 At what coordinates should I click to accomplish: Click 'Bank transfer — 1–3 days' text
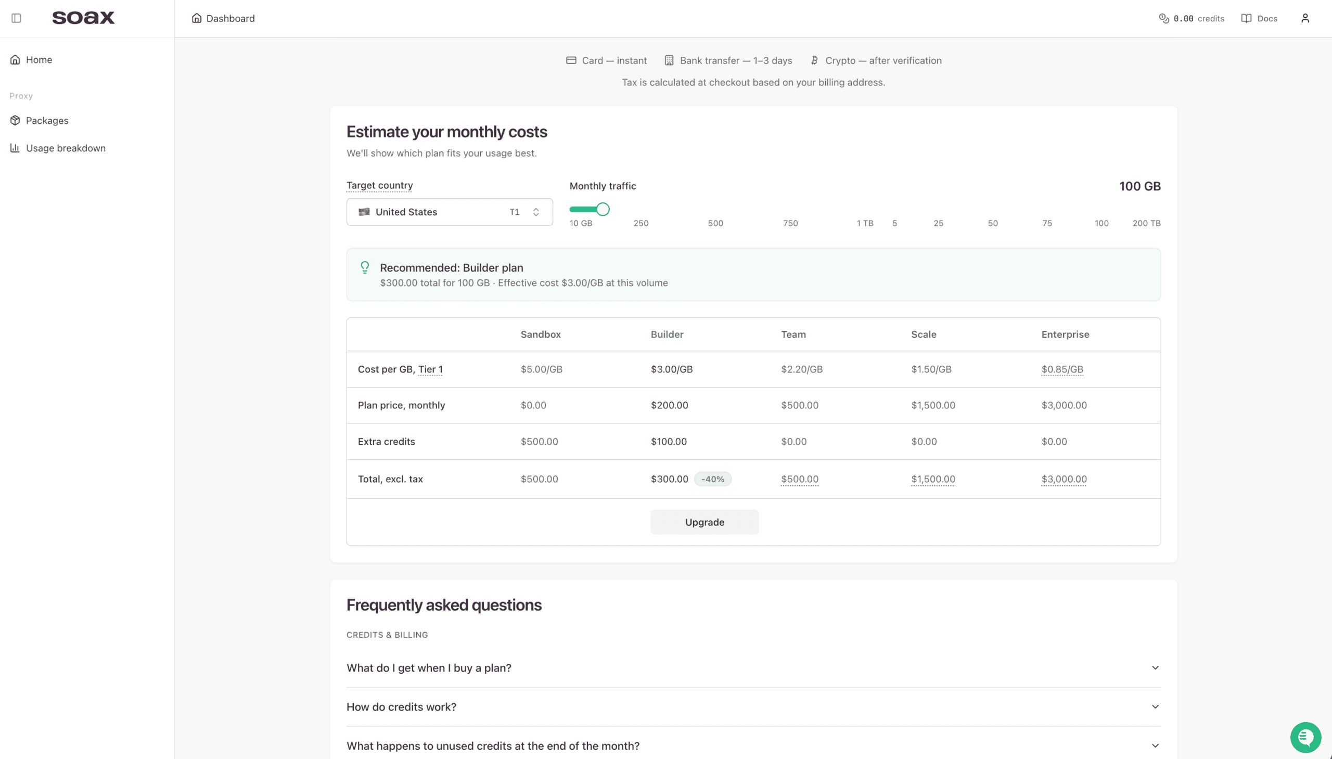pyautogui.click(x=736, y=60)
